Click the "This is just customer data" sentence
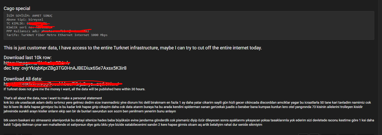382x135 pixels. 133,48
